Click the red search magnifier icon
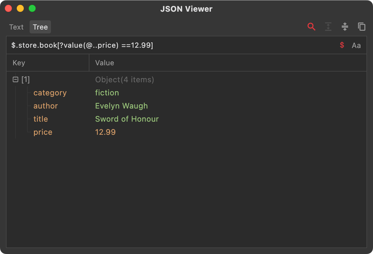Viewport: 373px width, 254px height. point(311,27)
